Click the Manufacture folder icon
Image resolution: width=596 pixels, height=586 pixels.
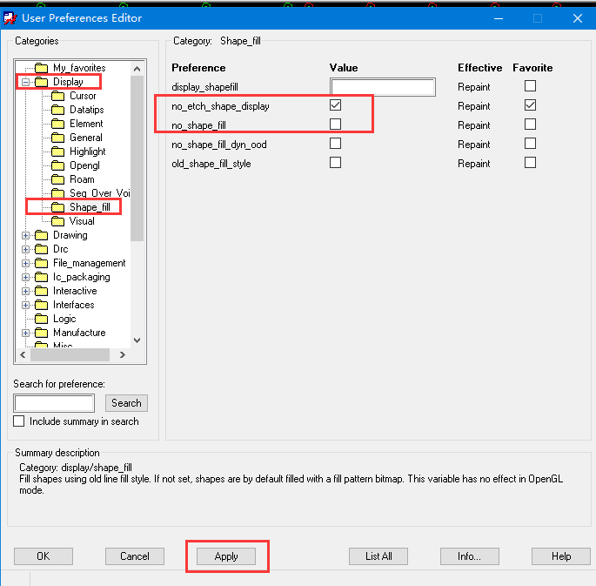click(x=41, y=333)
